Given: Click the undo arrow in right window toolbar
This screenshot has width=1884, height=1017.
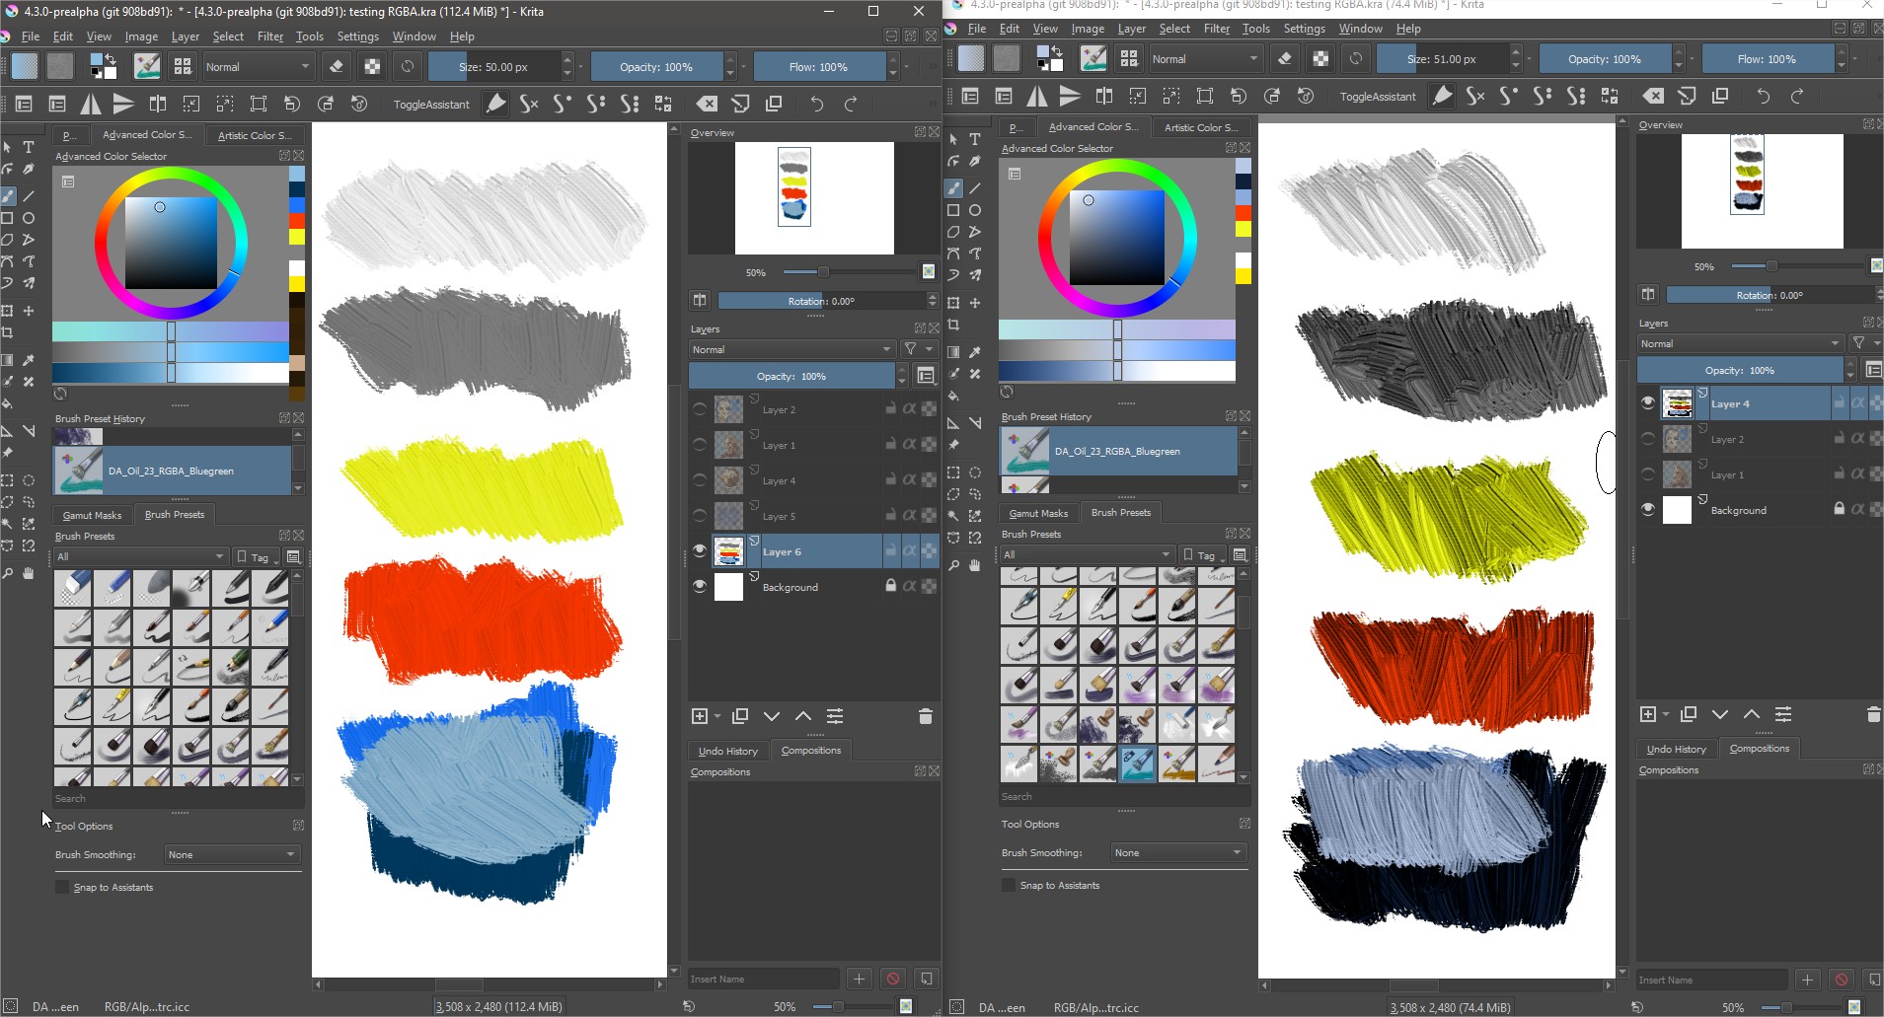Looking at the screenshot, I should click(1763, 96).
